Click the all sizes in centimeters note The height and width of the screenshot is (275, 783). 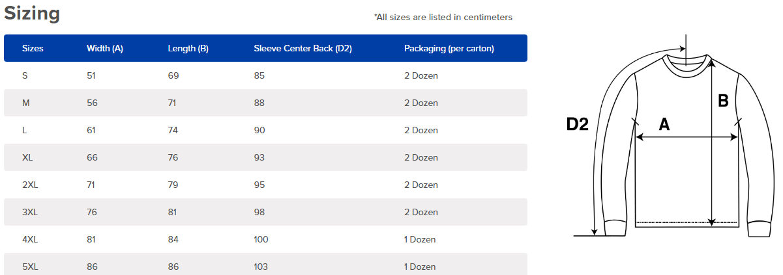click(x=443, y=18)
